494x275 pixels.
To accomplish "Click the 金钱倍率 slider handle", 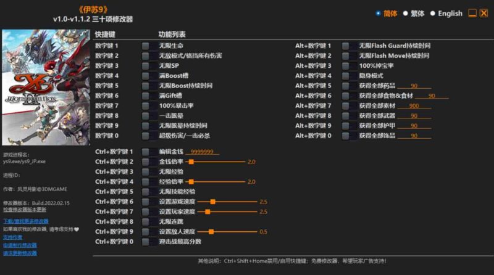I will (191, 162).
